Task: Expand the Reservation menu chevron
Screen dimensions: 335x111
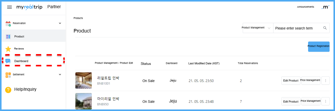Action: [x=60, y=23]
